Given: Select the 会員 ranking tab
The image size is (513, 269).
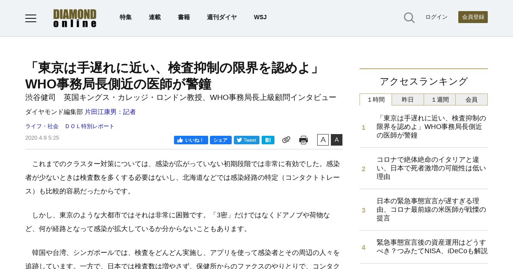Looking at the screenshot, I should point(472,99).
